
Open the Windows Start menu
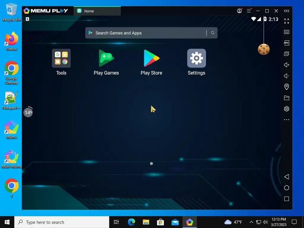(x=7, y=222)
